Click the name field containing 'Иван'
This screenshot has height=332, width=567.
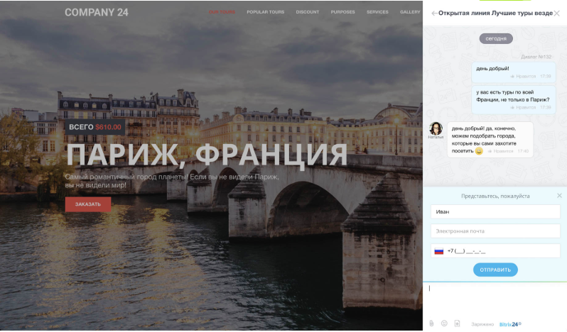coord(495,212)
